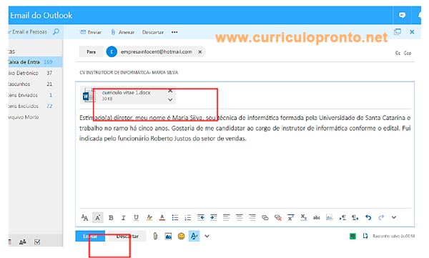Open Itens Enviados folder

tap(35, 95)
